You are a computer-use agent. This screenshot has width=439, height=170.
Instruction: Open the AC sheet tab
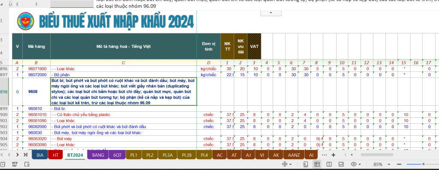point(220,155)
